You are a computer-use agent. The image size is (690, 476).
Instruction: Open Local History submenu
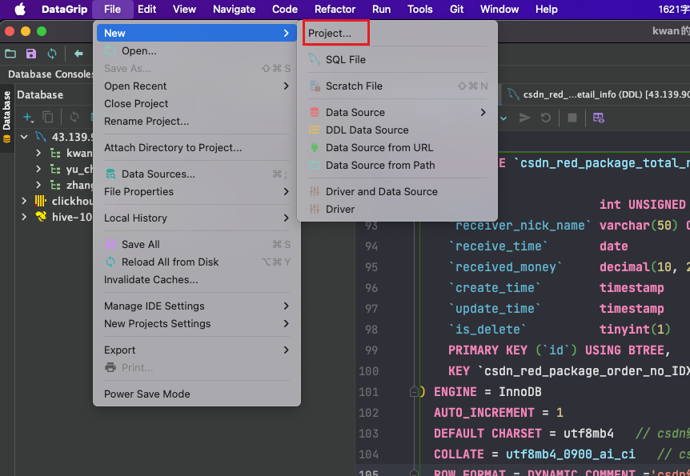coord(196,218)
